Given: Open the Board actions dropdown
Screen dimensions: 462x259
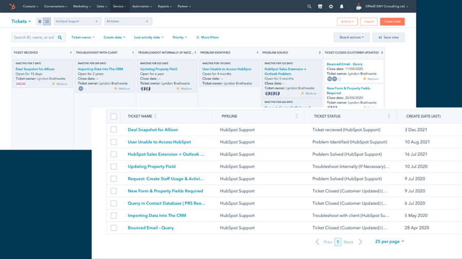Looking at the screenshot, I should pos(352,37).
